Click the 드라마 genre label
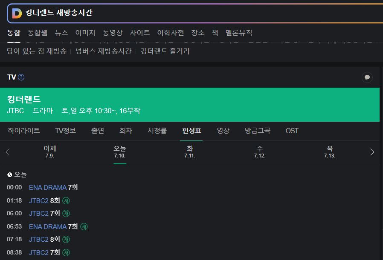The height and width of the screenshot is (260, 383). (x=43, y=111)
